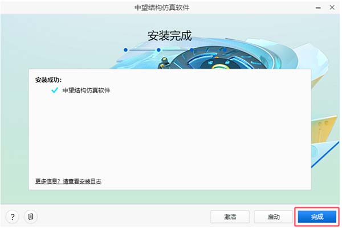Click the blue 完成 button
This screenshot has height=228, width=342.
pos(317,217)
